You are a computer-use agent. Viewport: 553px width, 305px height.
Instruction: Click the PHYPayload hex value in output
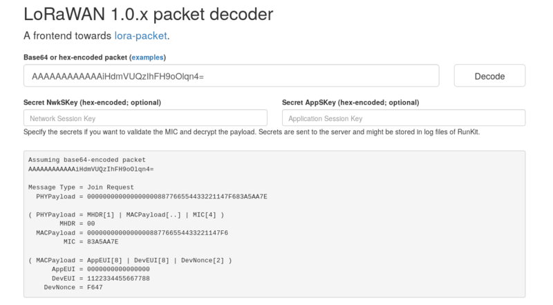coord(173,196)
